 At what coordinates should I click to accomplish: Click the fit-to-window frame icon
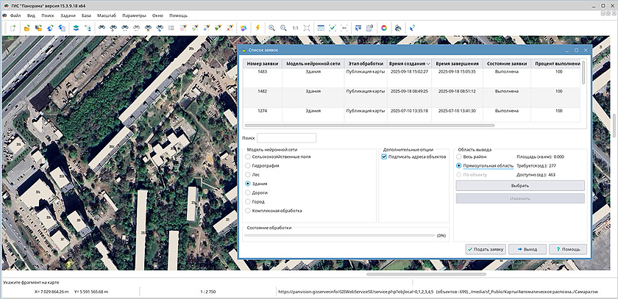pyautogui.click(x=308, y=28)
